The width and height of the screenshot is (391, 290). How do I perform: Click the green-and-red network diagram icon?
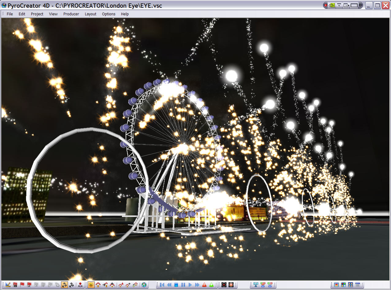[270, 285]
